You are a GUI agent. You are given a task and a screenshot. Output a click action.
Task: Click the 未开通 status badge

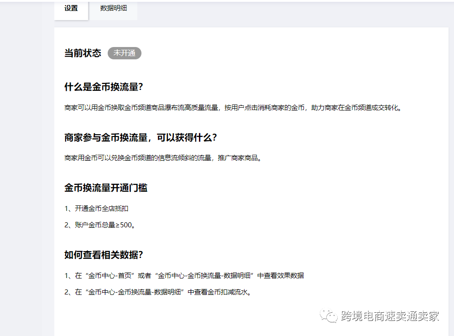(x=125, y=53)
